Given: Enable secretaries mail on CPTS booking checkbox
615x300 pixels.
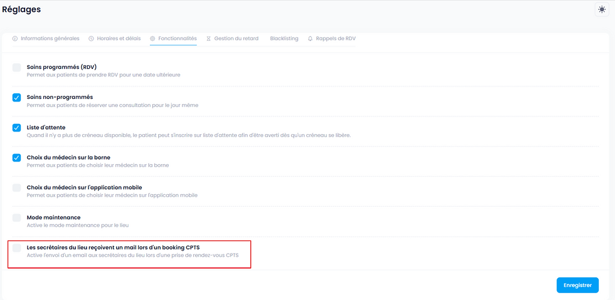Looking at the screenshot, I should coord(16,247).
